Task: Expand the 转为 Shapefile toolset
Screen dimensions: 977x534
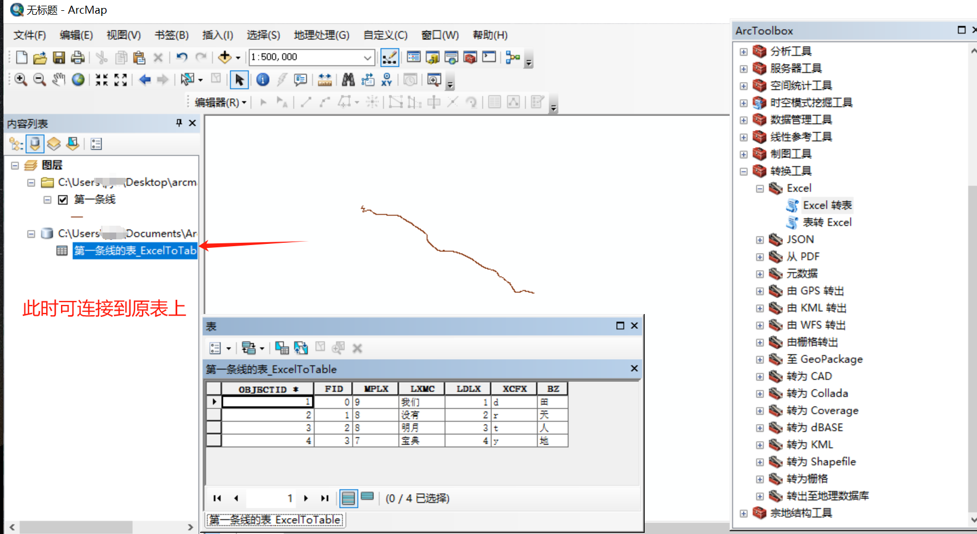Action: click(760, 462)
